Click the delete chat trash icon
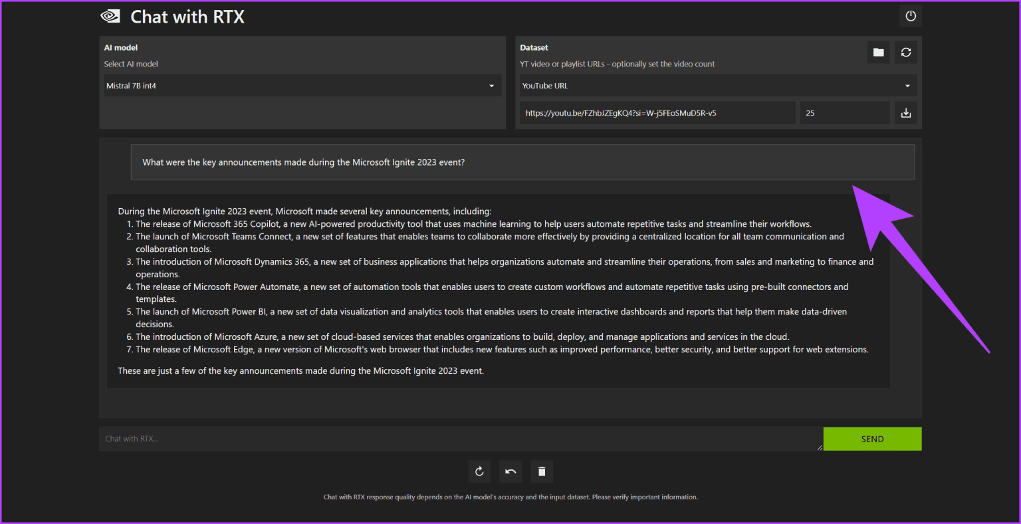 tap(542, 471)
